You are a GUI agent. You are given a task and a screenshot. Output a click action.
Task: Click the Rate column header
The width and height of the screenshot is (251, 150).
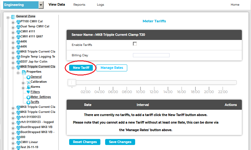88,105
